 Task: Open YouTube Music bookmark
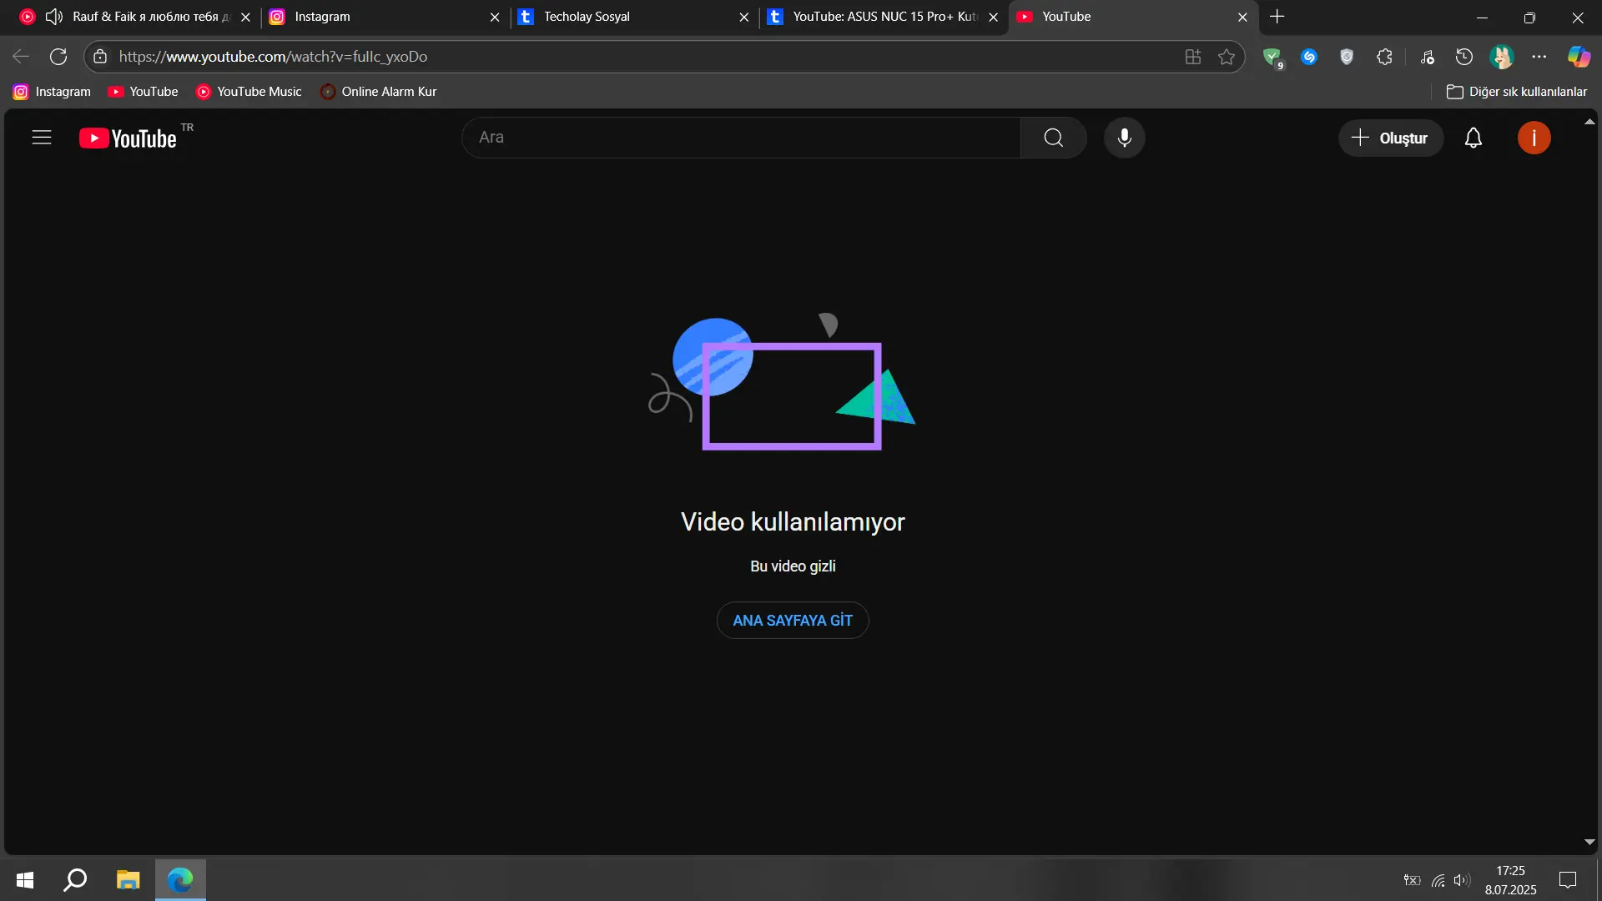point(249,92)
